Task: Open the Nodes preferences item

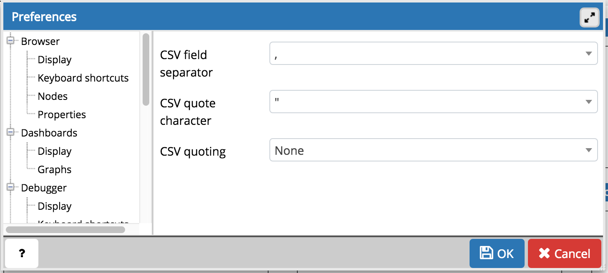Action: [x=53, y=96]
